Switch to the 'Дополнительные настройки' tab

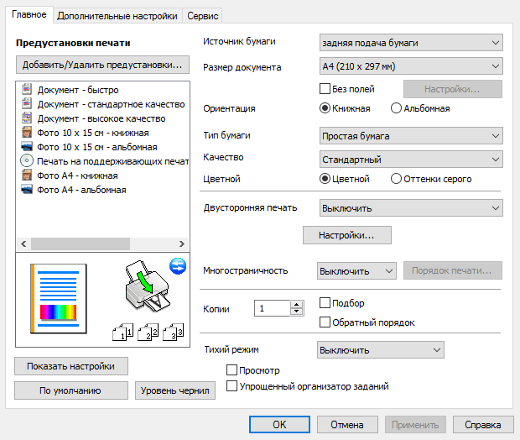[x=117, y=16]
